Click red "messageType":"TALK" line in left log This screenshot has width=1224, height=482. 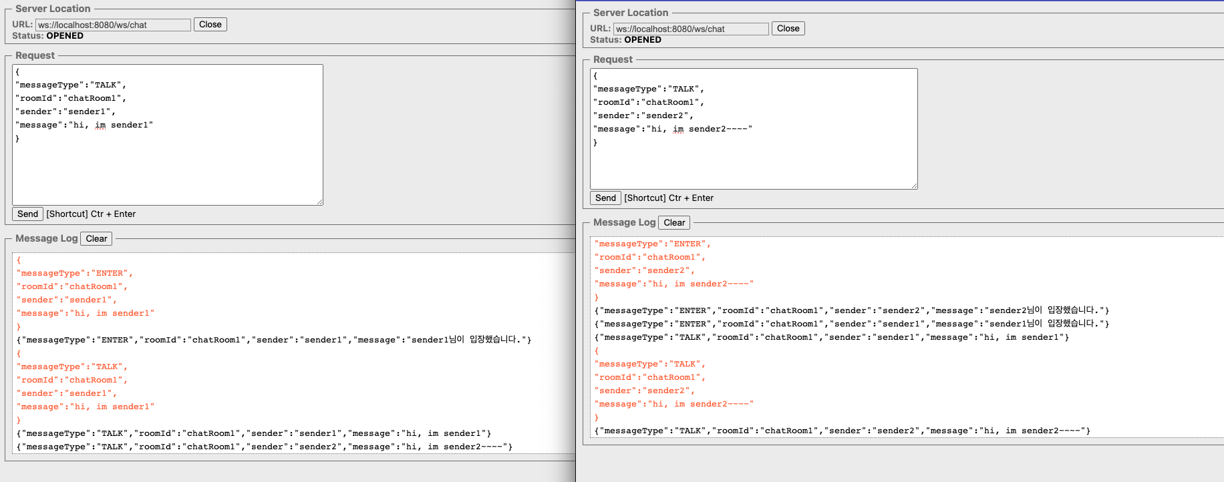coord(72,367)
